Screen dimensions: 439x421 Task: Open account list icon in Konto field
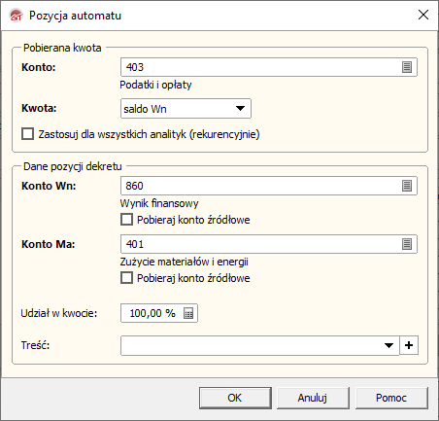click(x=407, y=67)
